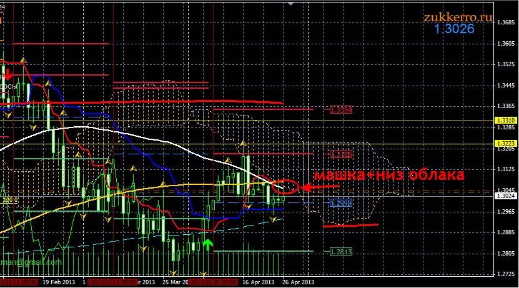Click the chart shift triangle at top
The image size is (519, 288).
point(290,4)
